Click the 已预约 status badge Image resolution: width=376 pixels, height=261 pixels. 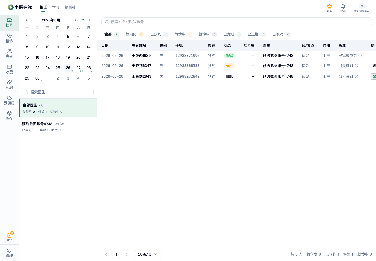[229, 76]
